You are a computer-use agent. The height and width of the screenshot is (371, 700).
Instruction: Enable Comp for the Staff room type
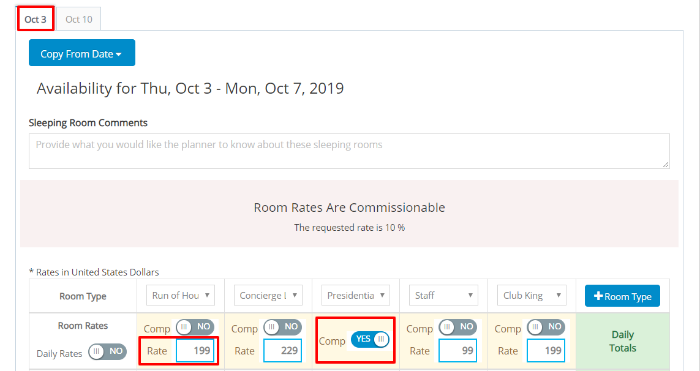click(457, 328)
